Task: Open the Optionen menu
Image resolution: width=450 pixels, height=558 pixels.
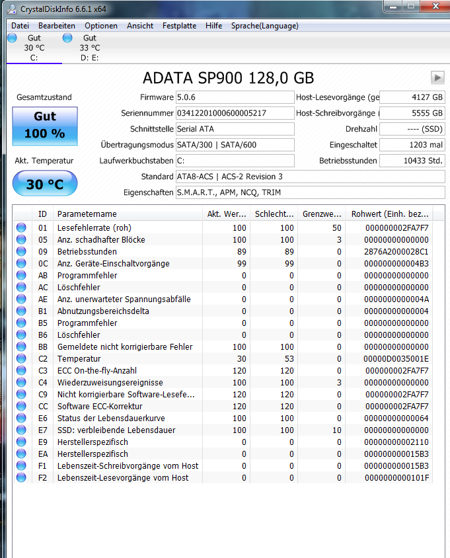Action: pyautogui.click(x=101, y=26)
